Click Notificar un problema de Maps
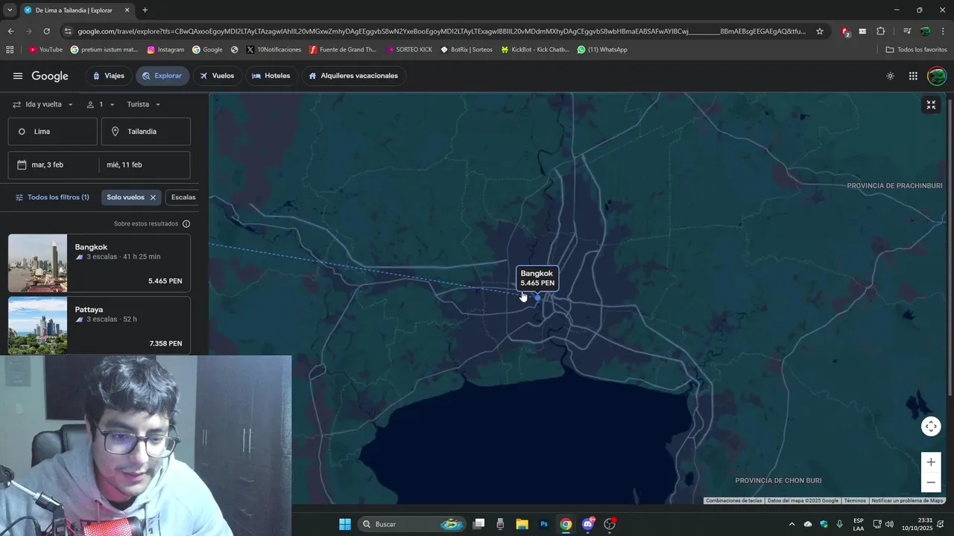 pos(907,500)
